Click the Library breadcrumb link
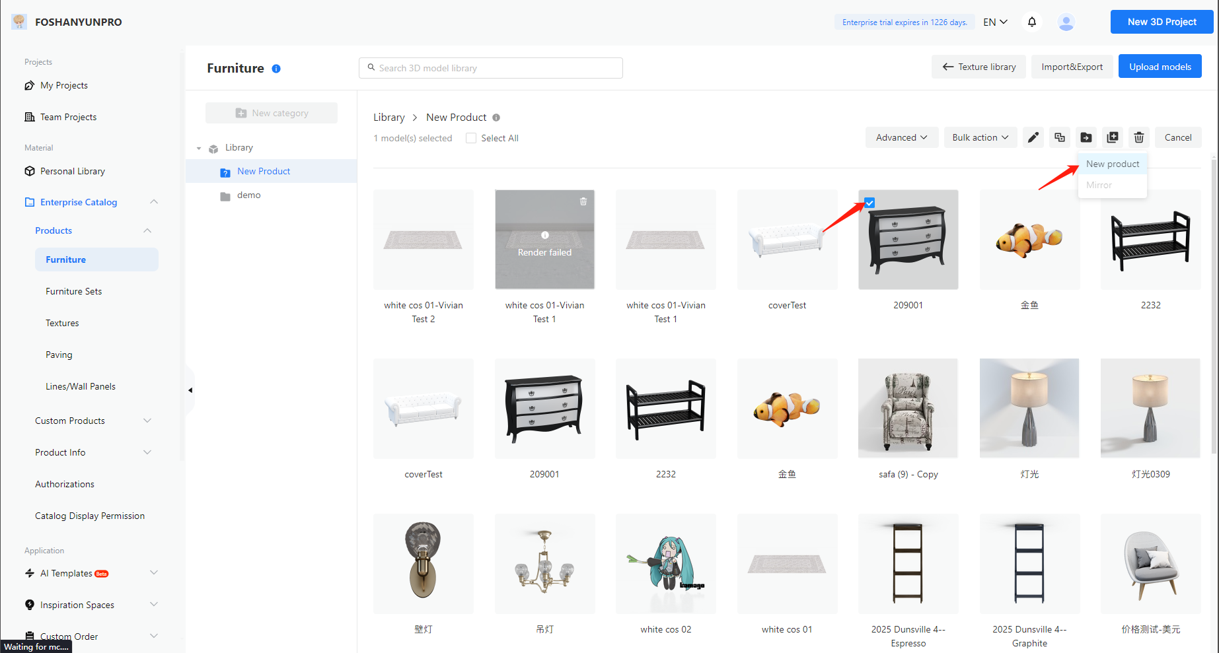Viewport: 1219px width, 653px height. (389, 118)
